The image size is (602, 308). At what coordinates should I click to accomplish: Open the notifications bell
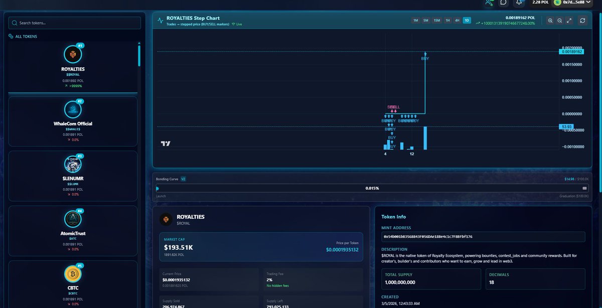[x=519, y=3]
